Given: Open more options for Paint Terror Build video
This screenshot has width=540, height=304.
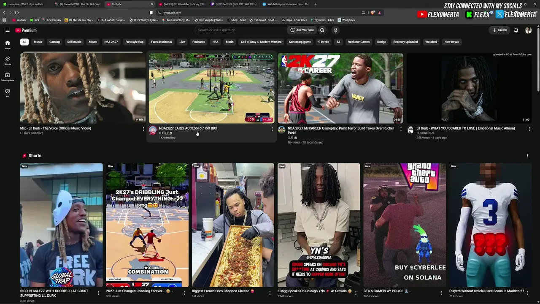Looking at the screenshot, I should pos(401,129).
